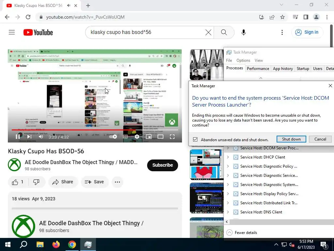Open File Explorer from taskbar
The width and height of the screenshot is (334, 251).
pos(40,244)
